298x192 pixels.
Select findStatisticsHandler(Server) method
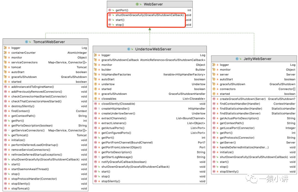point(254,114)
